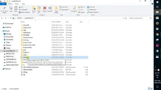The height and width of the screenshot is (90, 161).
Task: Open Store from the taskbar
Action: [x=157, y=18]
